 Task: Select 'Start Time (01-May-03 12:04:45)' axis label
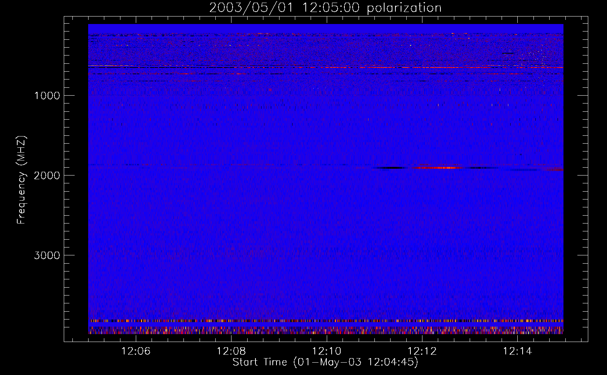pos(325,362)
